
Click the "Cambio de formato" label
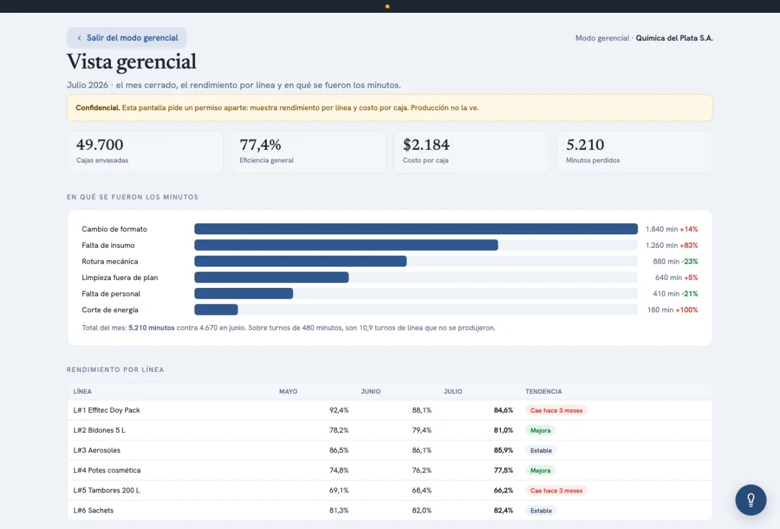click(x=115, y=229)
